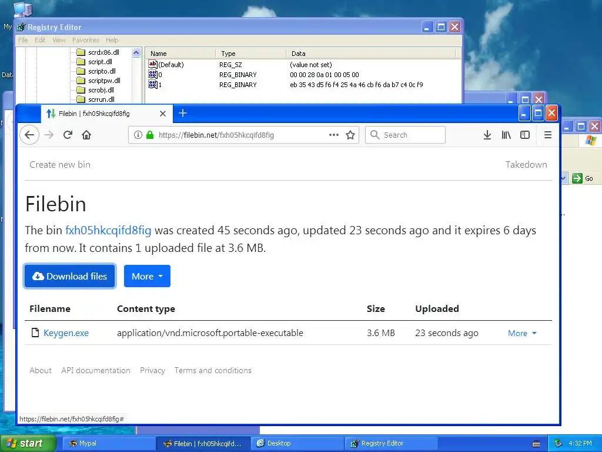Open Registry Editor Favorites menu
The image size is (602, 452).
coord(86,40)
